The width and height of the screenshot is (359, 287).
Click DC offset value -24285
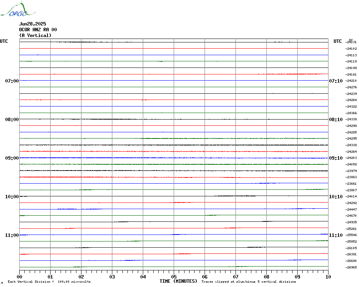tap(351, 132)
